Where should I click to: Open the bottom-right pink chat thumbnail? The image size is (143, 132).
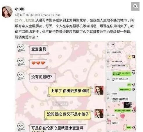click(121, 117)
